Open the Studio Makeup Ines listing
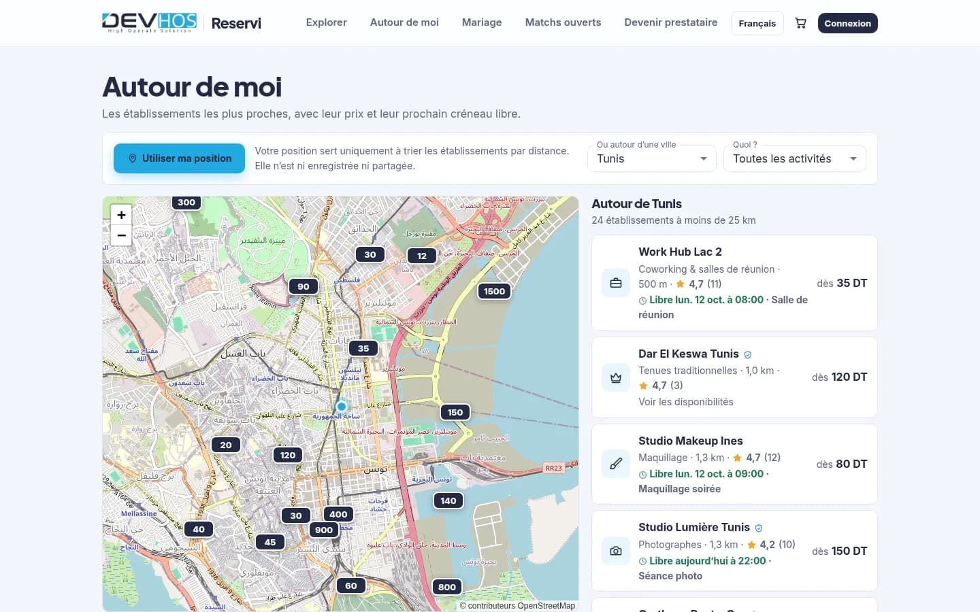This screenshot has height=612, width=980. pyautogui.click(x=734, y=464)
